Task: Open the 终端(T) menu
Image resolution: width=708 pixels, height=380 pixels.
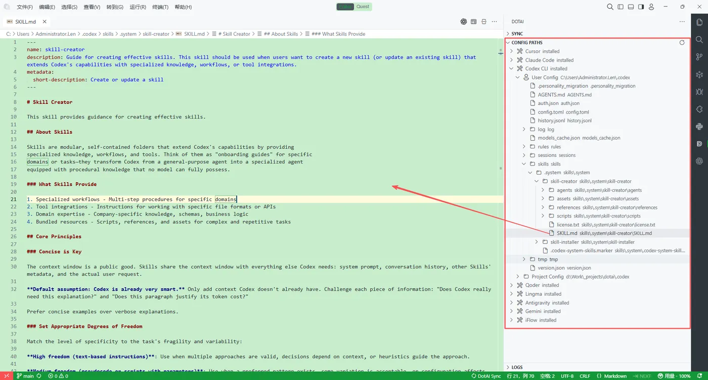Action: pos(160,7)
